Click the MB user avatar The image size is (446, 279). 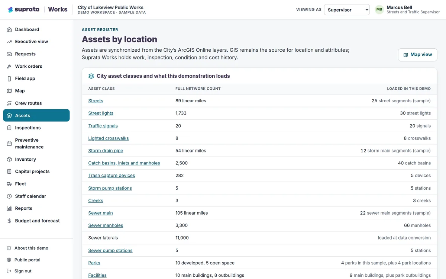[x=379, y=10]
